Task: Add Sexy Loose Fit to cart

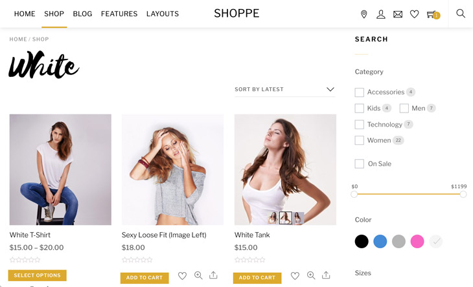Action: [x=144, y=278]
